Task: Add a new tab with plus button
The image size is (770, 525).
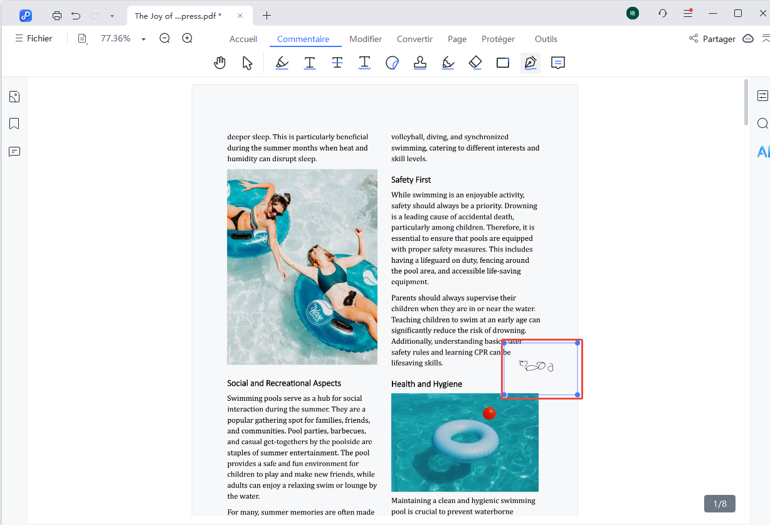Action: (267, 15)
